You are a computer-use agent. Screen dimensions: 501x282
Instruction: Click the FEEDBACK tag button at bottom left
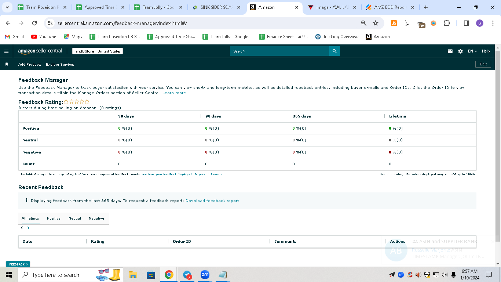click(18, 264)
